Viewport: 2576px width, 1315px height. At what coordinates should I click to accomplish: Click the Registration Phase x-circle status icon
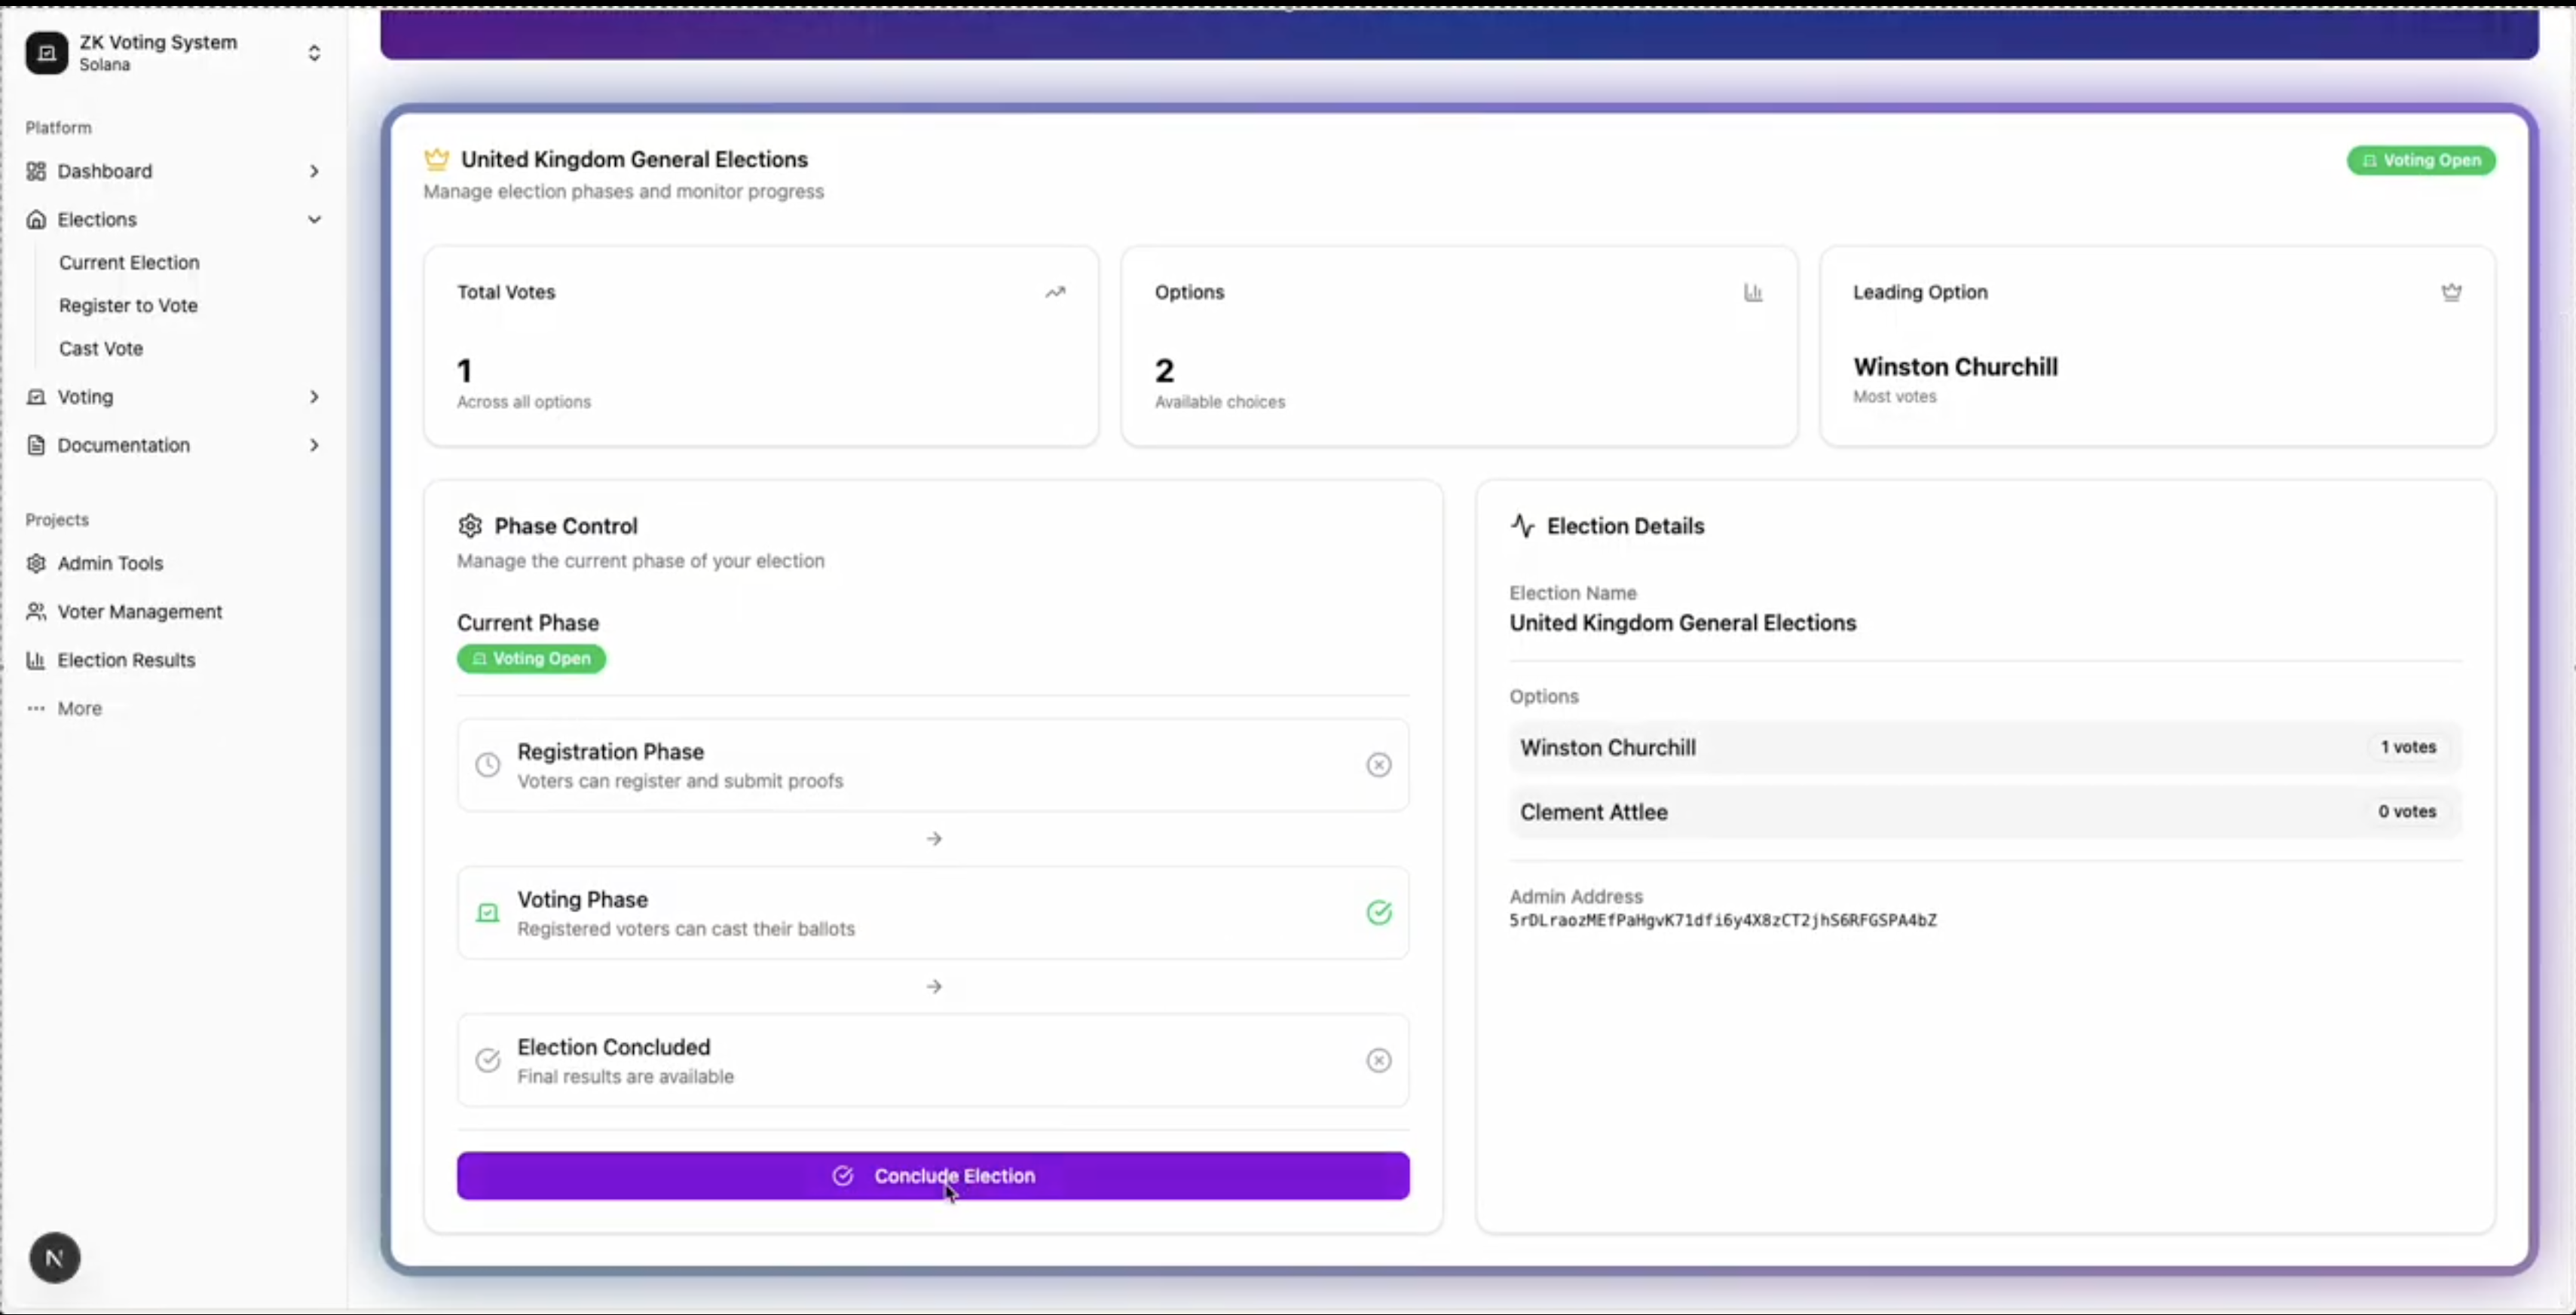(1378, 764)
